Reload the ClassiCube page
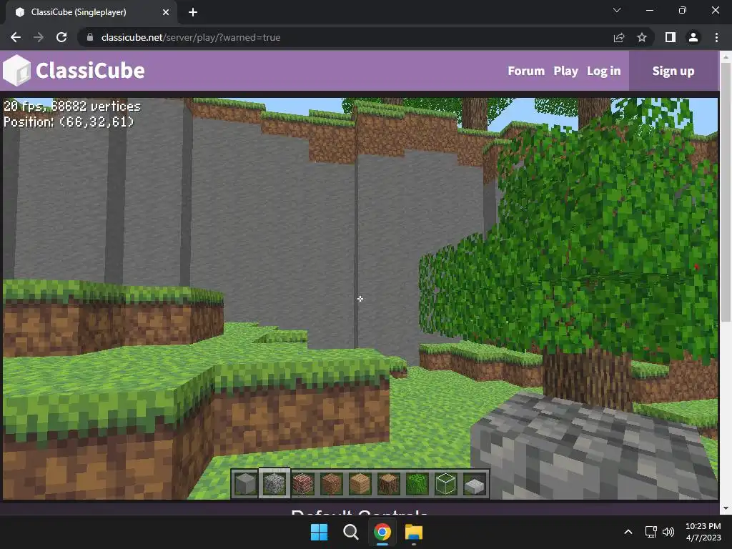The width and height of the screenshot is (732, 549). tap(61, 37)
